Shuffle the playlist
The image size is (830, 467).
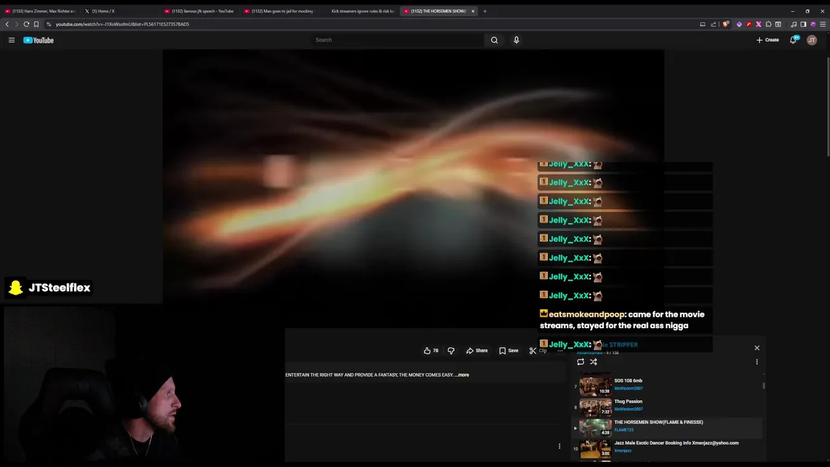[593, 362]
